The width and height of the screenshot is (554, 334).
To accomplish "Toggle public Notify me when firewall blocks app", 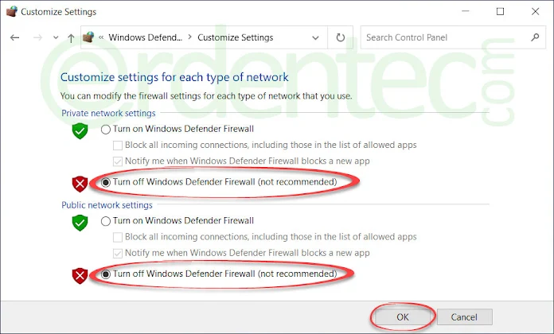I will pos(118,253).
